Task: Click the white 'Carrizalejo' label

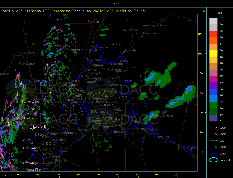Action: click(29, 163)
